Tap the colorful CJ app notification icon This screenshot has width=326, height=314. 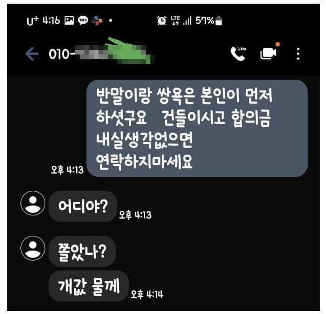coord(97,20)
